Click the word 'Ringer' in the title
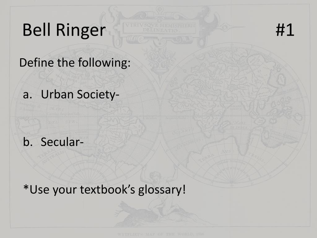The height and width of the screenshot is (238, 317). (x=81, y=30)
